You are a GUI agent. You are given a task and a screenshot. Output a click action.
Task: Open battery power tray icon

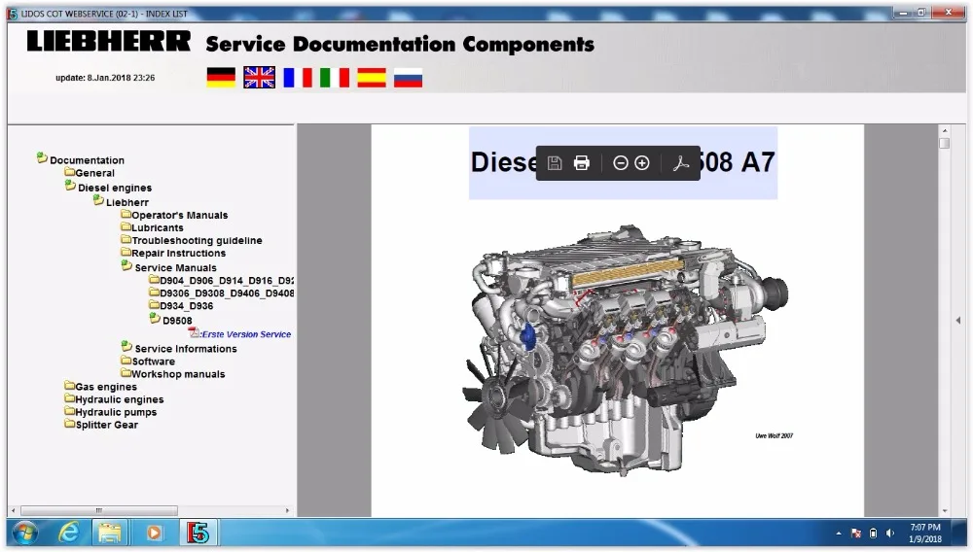point(873,533)
